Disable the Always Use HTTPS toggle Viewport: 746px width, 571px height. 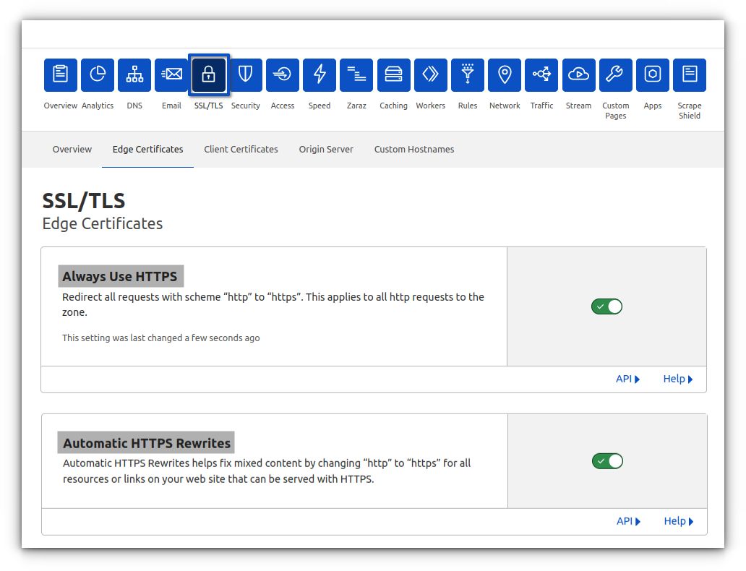607,306
